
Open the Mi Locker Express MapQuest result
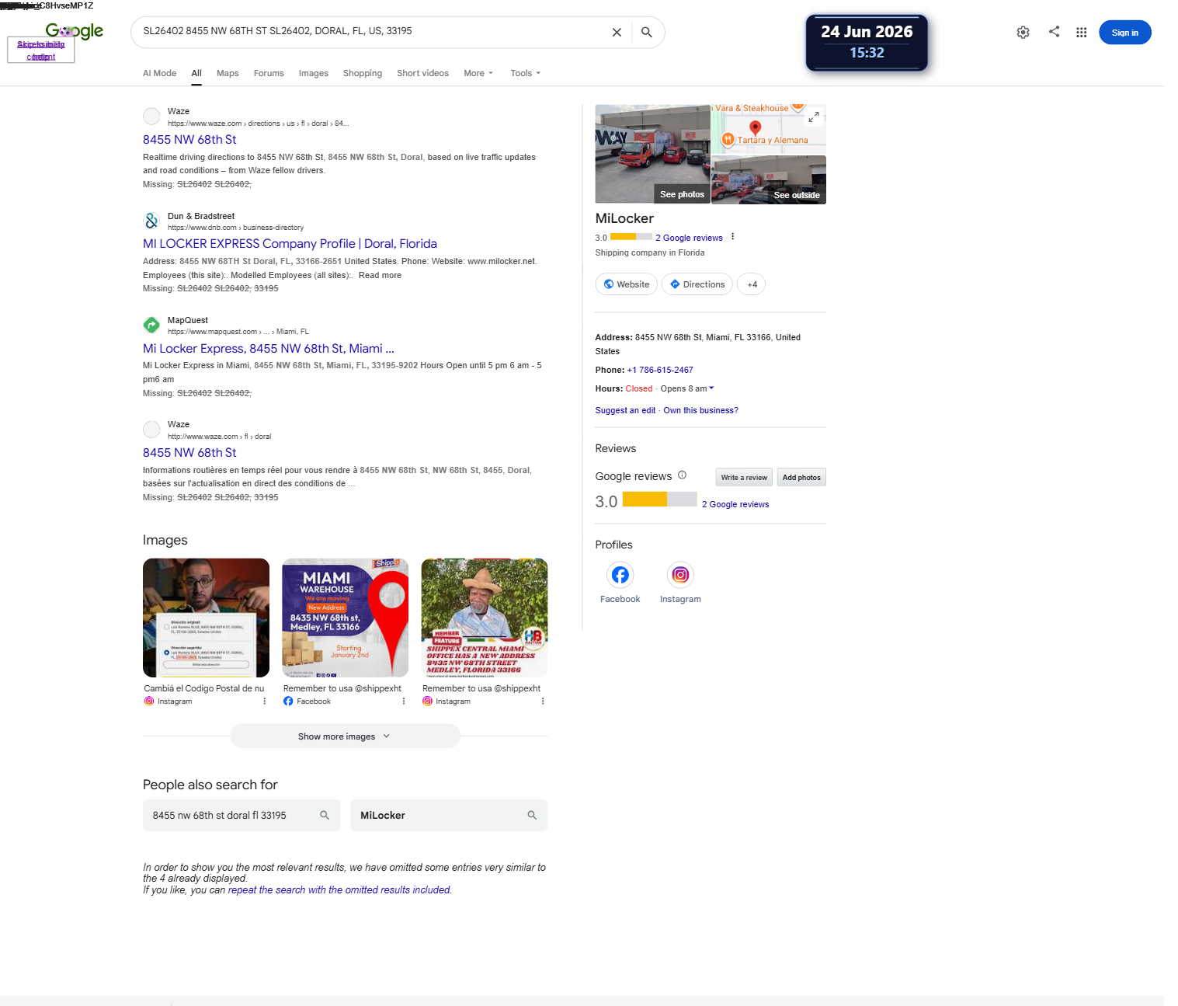tap(269, 348)
